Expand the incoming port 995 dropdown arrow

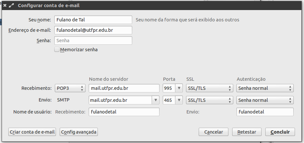click(x=179, y=88)
